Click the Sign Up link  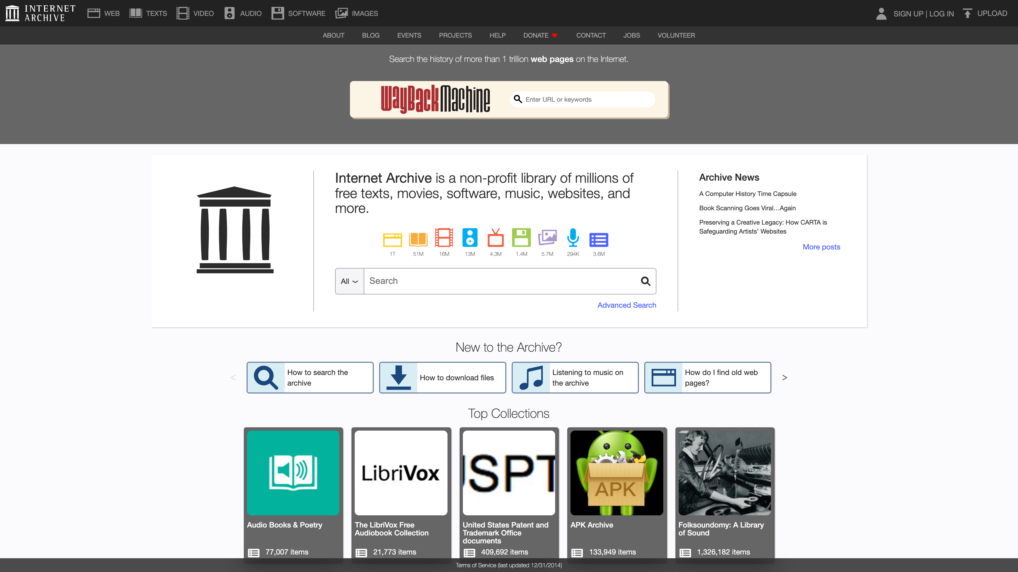click(x=908, y=14)
